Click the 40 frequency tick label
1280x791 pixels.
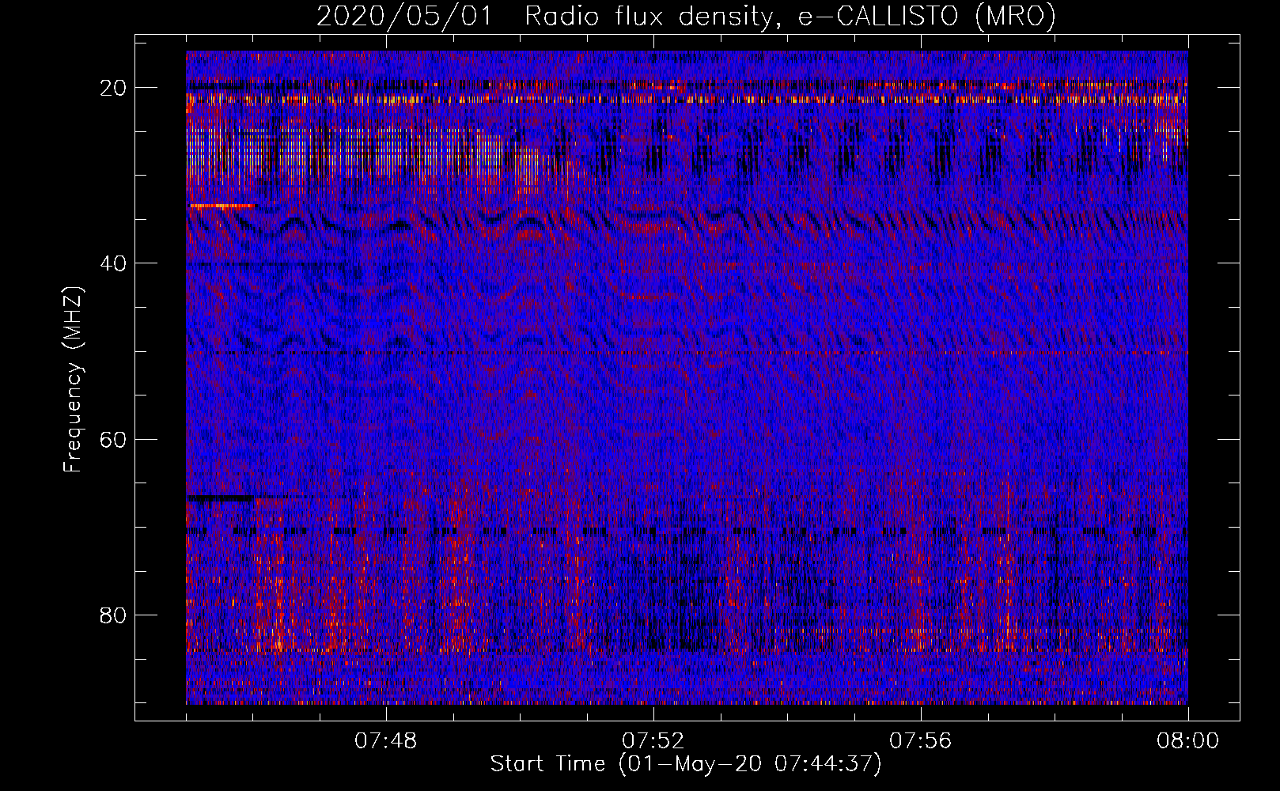click(x=114, y=263)
